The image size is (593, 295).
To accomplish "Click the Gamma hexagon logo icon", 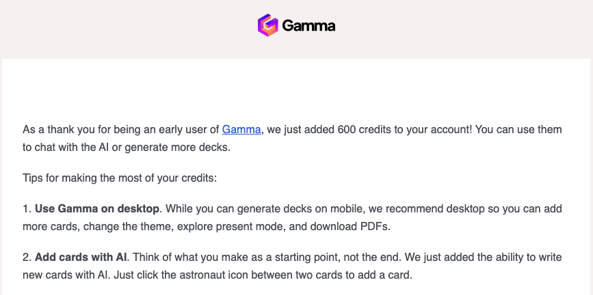I will tap(267, 25).
